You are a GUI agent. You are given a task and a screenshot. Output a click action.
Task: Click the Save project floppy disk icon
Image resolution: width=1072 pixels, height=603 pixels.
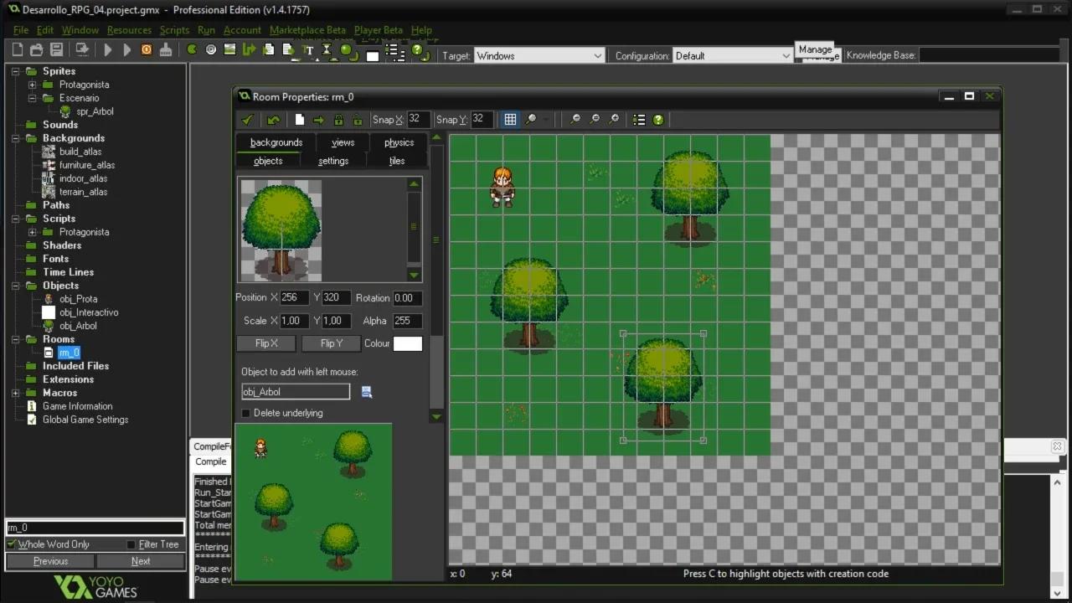pos(57,50)
